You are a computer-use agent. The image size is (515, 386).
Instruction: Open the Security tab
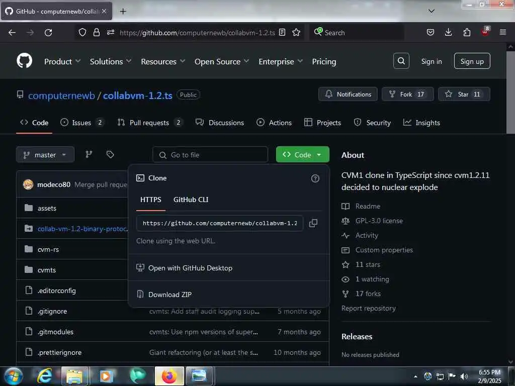tap(372, 123)
